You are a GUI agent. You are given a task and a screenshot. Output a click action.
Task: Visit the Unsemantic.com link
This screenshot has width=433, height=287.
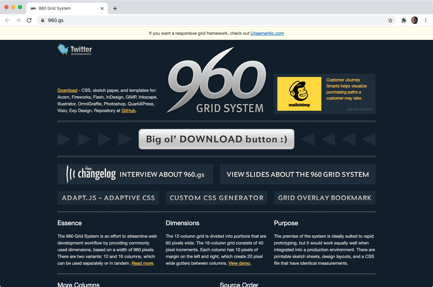[x=267, y=33]
